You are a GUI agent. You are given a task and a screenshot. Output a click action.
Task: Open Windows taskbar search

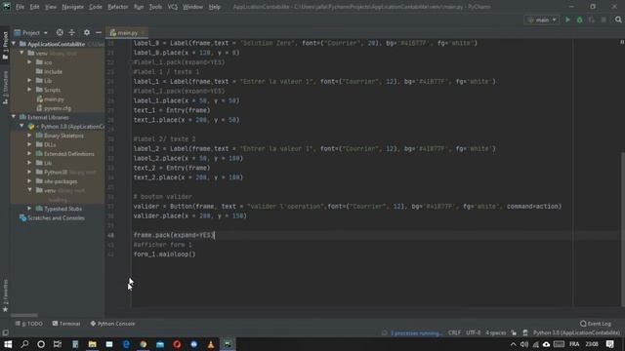pyautogui.click(x=24, y=344)
